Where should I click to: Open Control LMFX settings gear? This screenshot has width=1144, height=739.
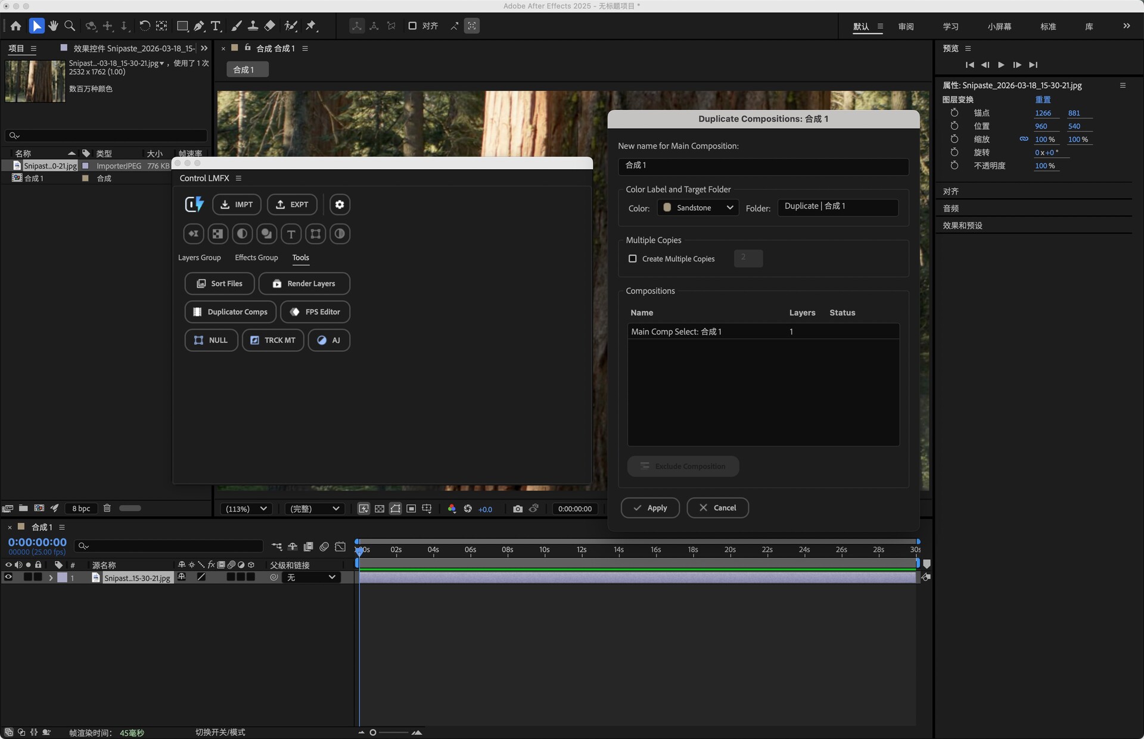(x=340, y=204)
